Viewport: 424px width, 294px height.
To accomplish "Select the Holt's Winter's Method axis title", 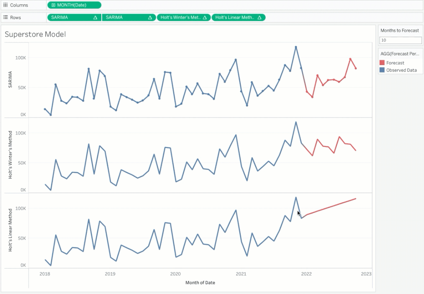I will click(11, 155).
